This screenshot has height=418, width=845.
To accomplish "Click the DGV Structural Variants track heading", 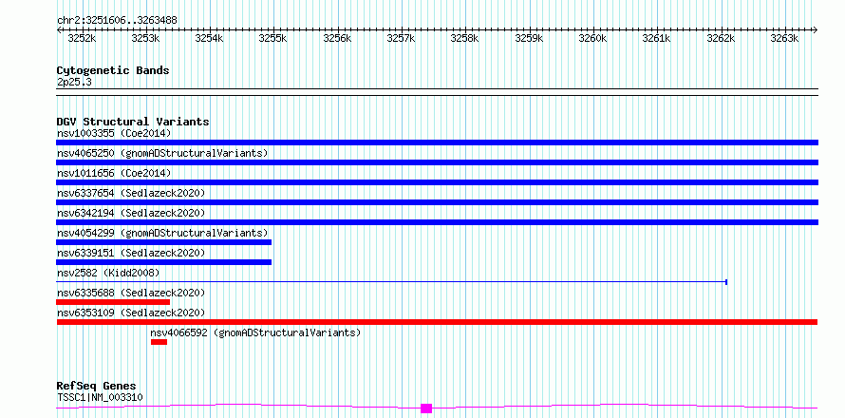I will (x=133, y=122).
